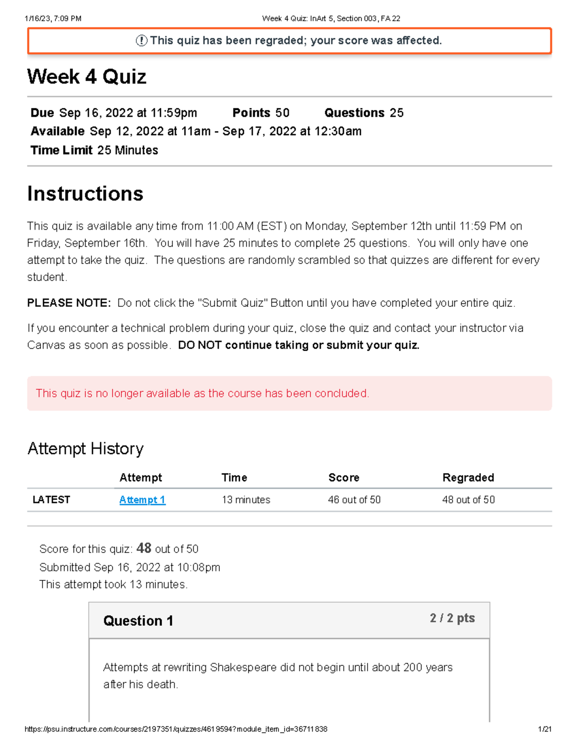The height and width of the screenshot is (748, 578).
Task: Click the red course concluded notice
Action: coord(202,394)
